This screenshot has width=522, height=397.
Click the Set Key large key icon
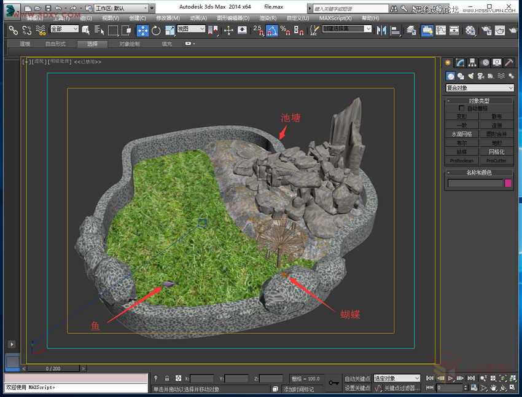(x=333, y=383)
